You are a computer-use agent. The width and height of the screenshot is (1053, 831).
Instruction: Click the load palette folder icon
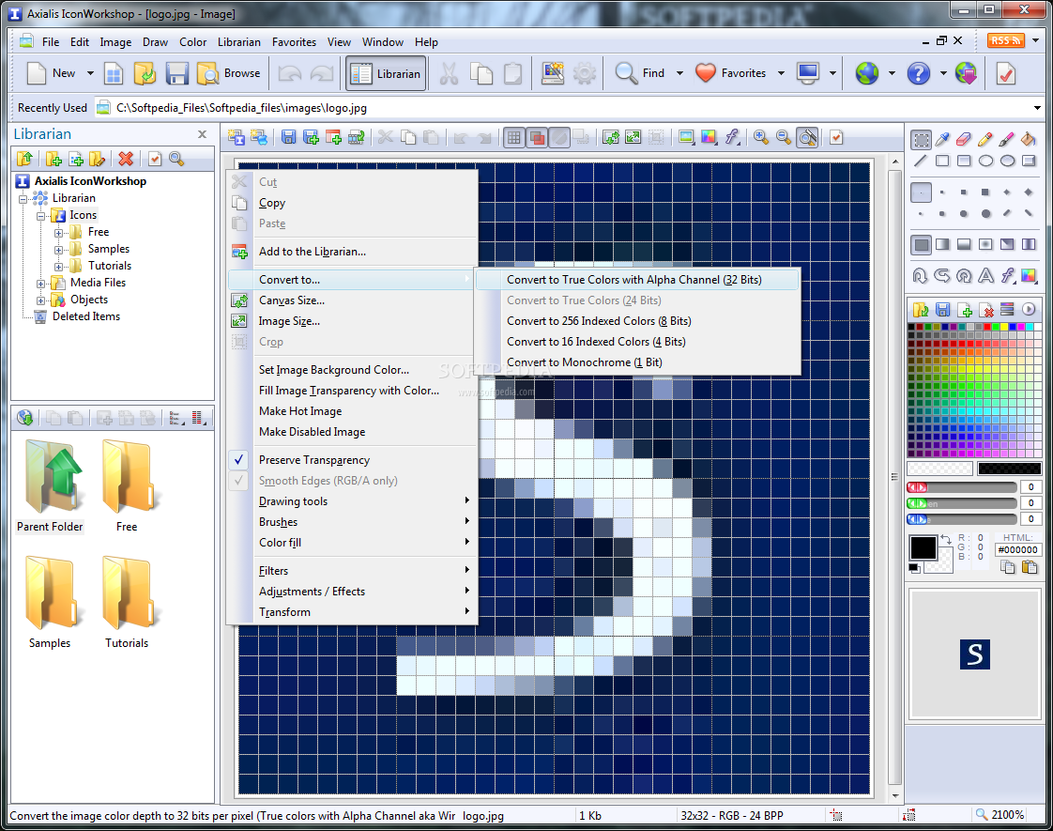point(920,310)
